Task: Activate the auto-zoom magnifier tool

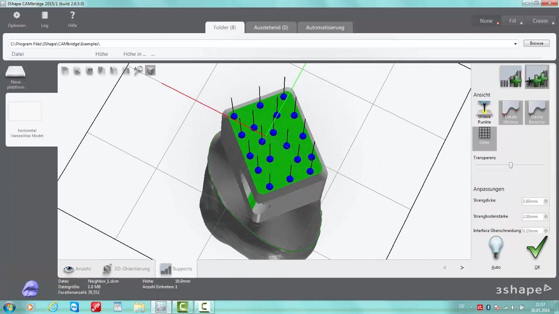Action: [138, 70]
